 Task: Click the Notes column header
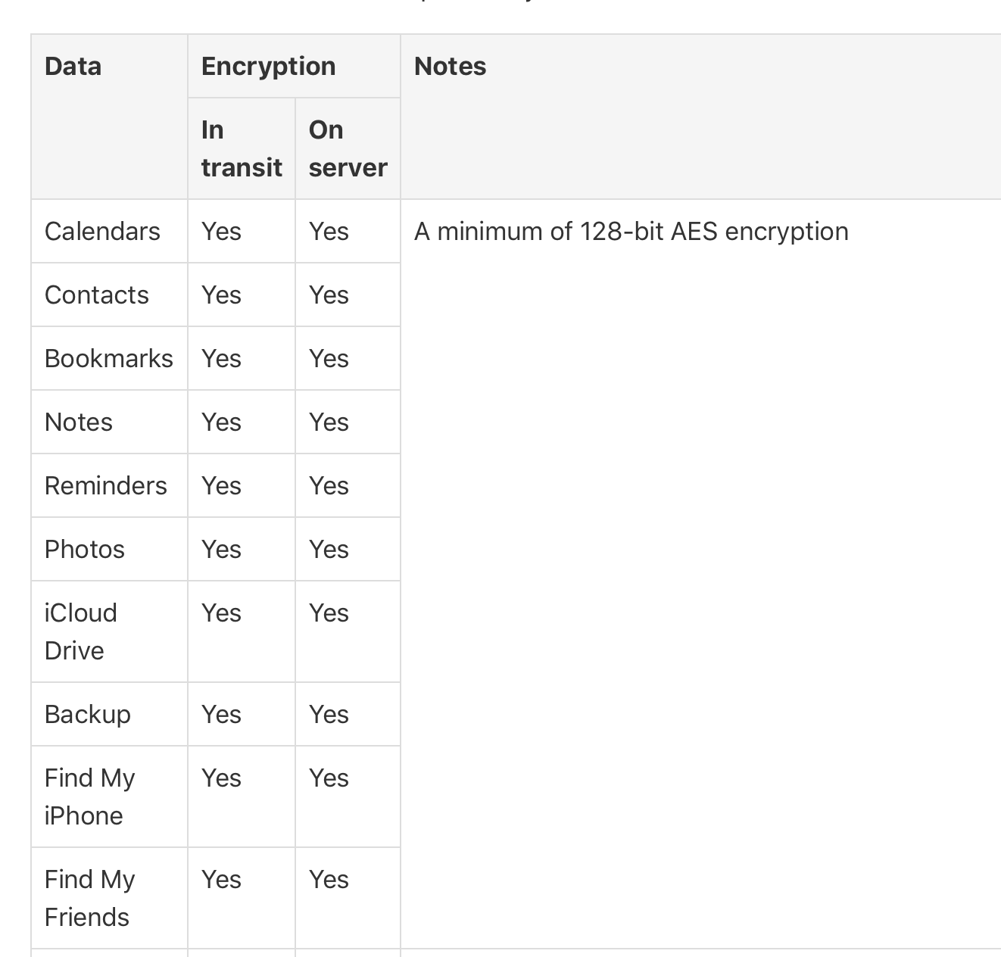(x=450, y=67)
